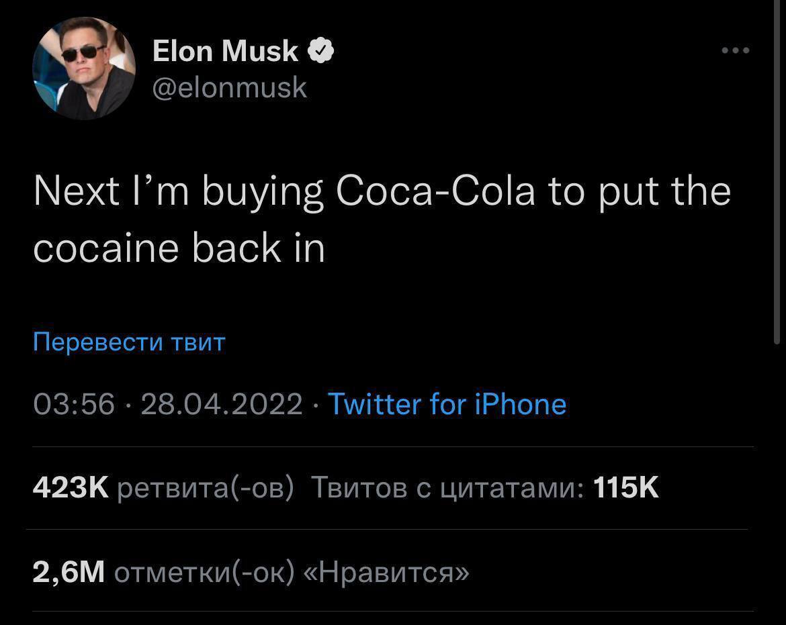Viewport: 786px width, 625px height.
Task: Click the Перевести твит translate link
Action: tap(128, 342)
